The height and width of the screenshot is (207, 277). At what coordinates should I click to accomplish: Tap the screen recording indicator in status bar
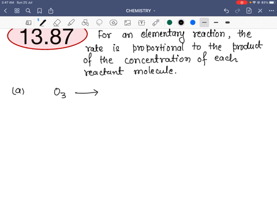pyautogui.click(x=242, y=2)
